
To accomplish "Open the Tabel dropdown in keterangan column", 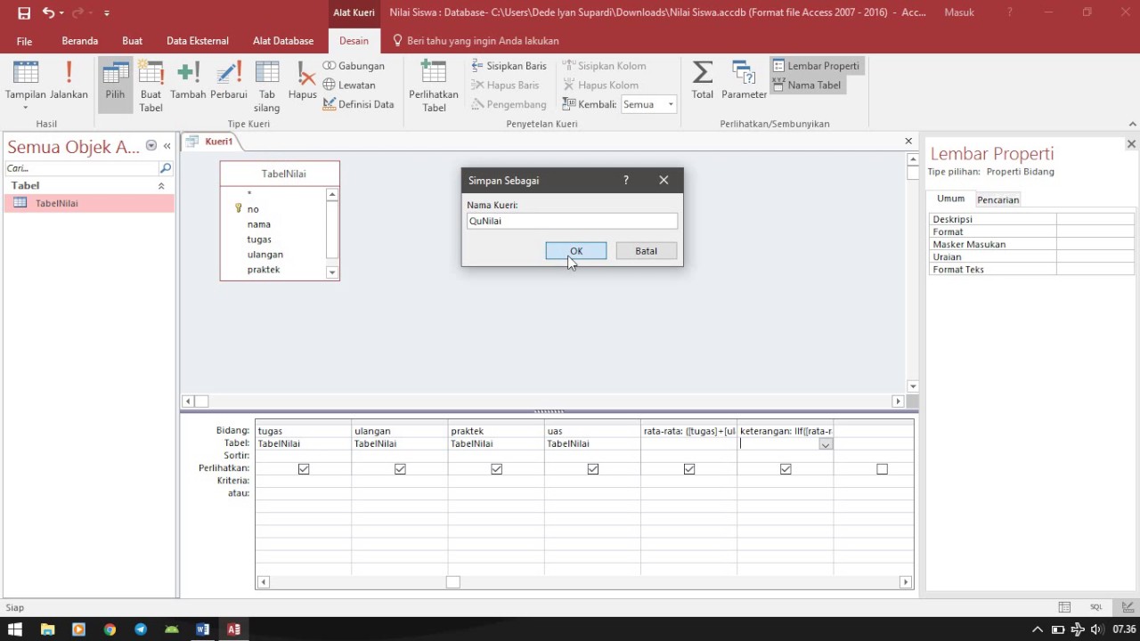I will (x=826, y=444).
